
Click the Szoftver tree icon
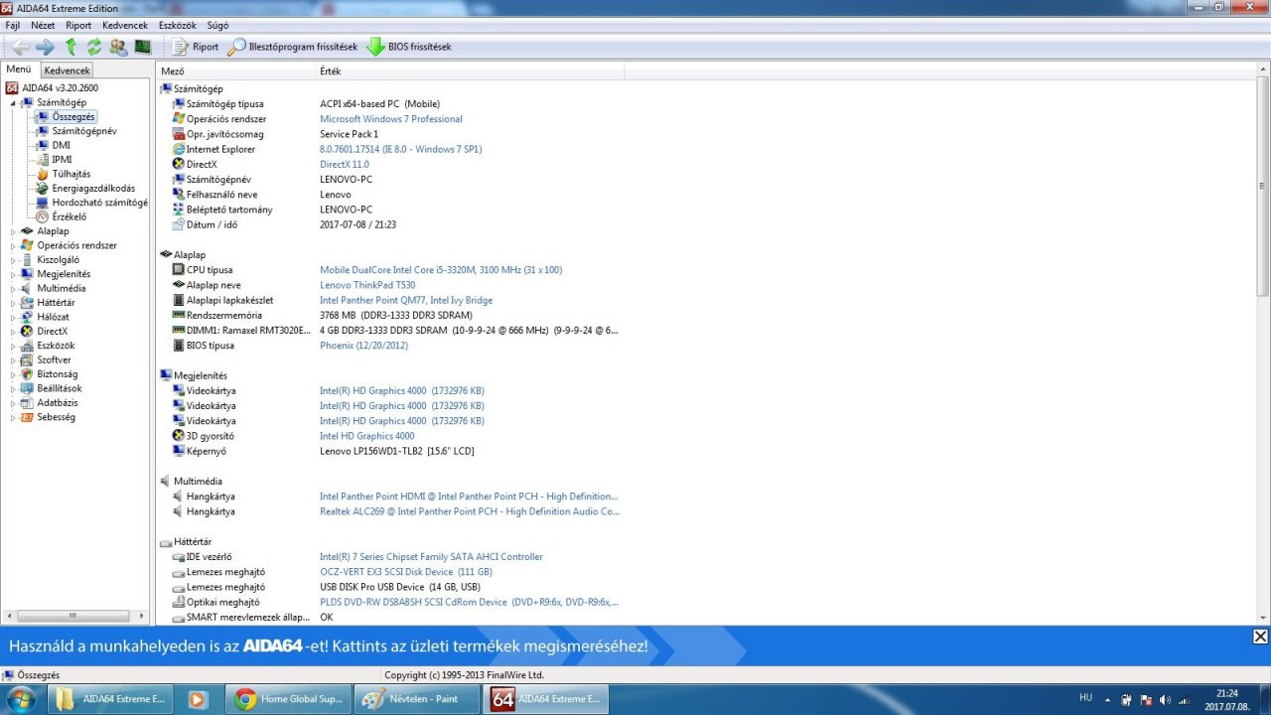click(27, 359)
